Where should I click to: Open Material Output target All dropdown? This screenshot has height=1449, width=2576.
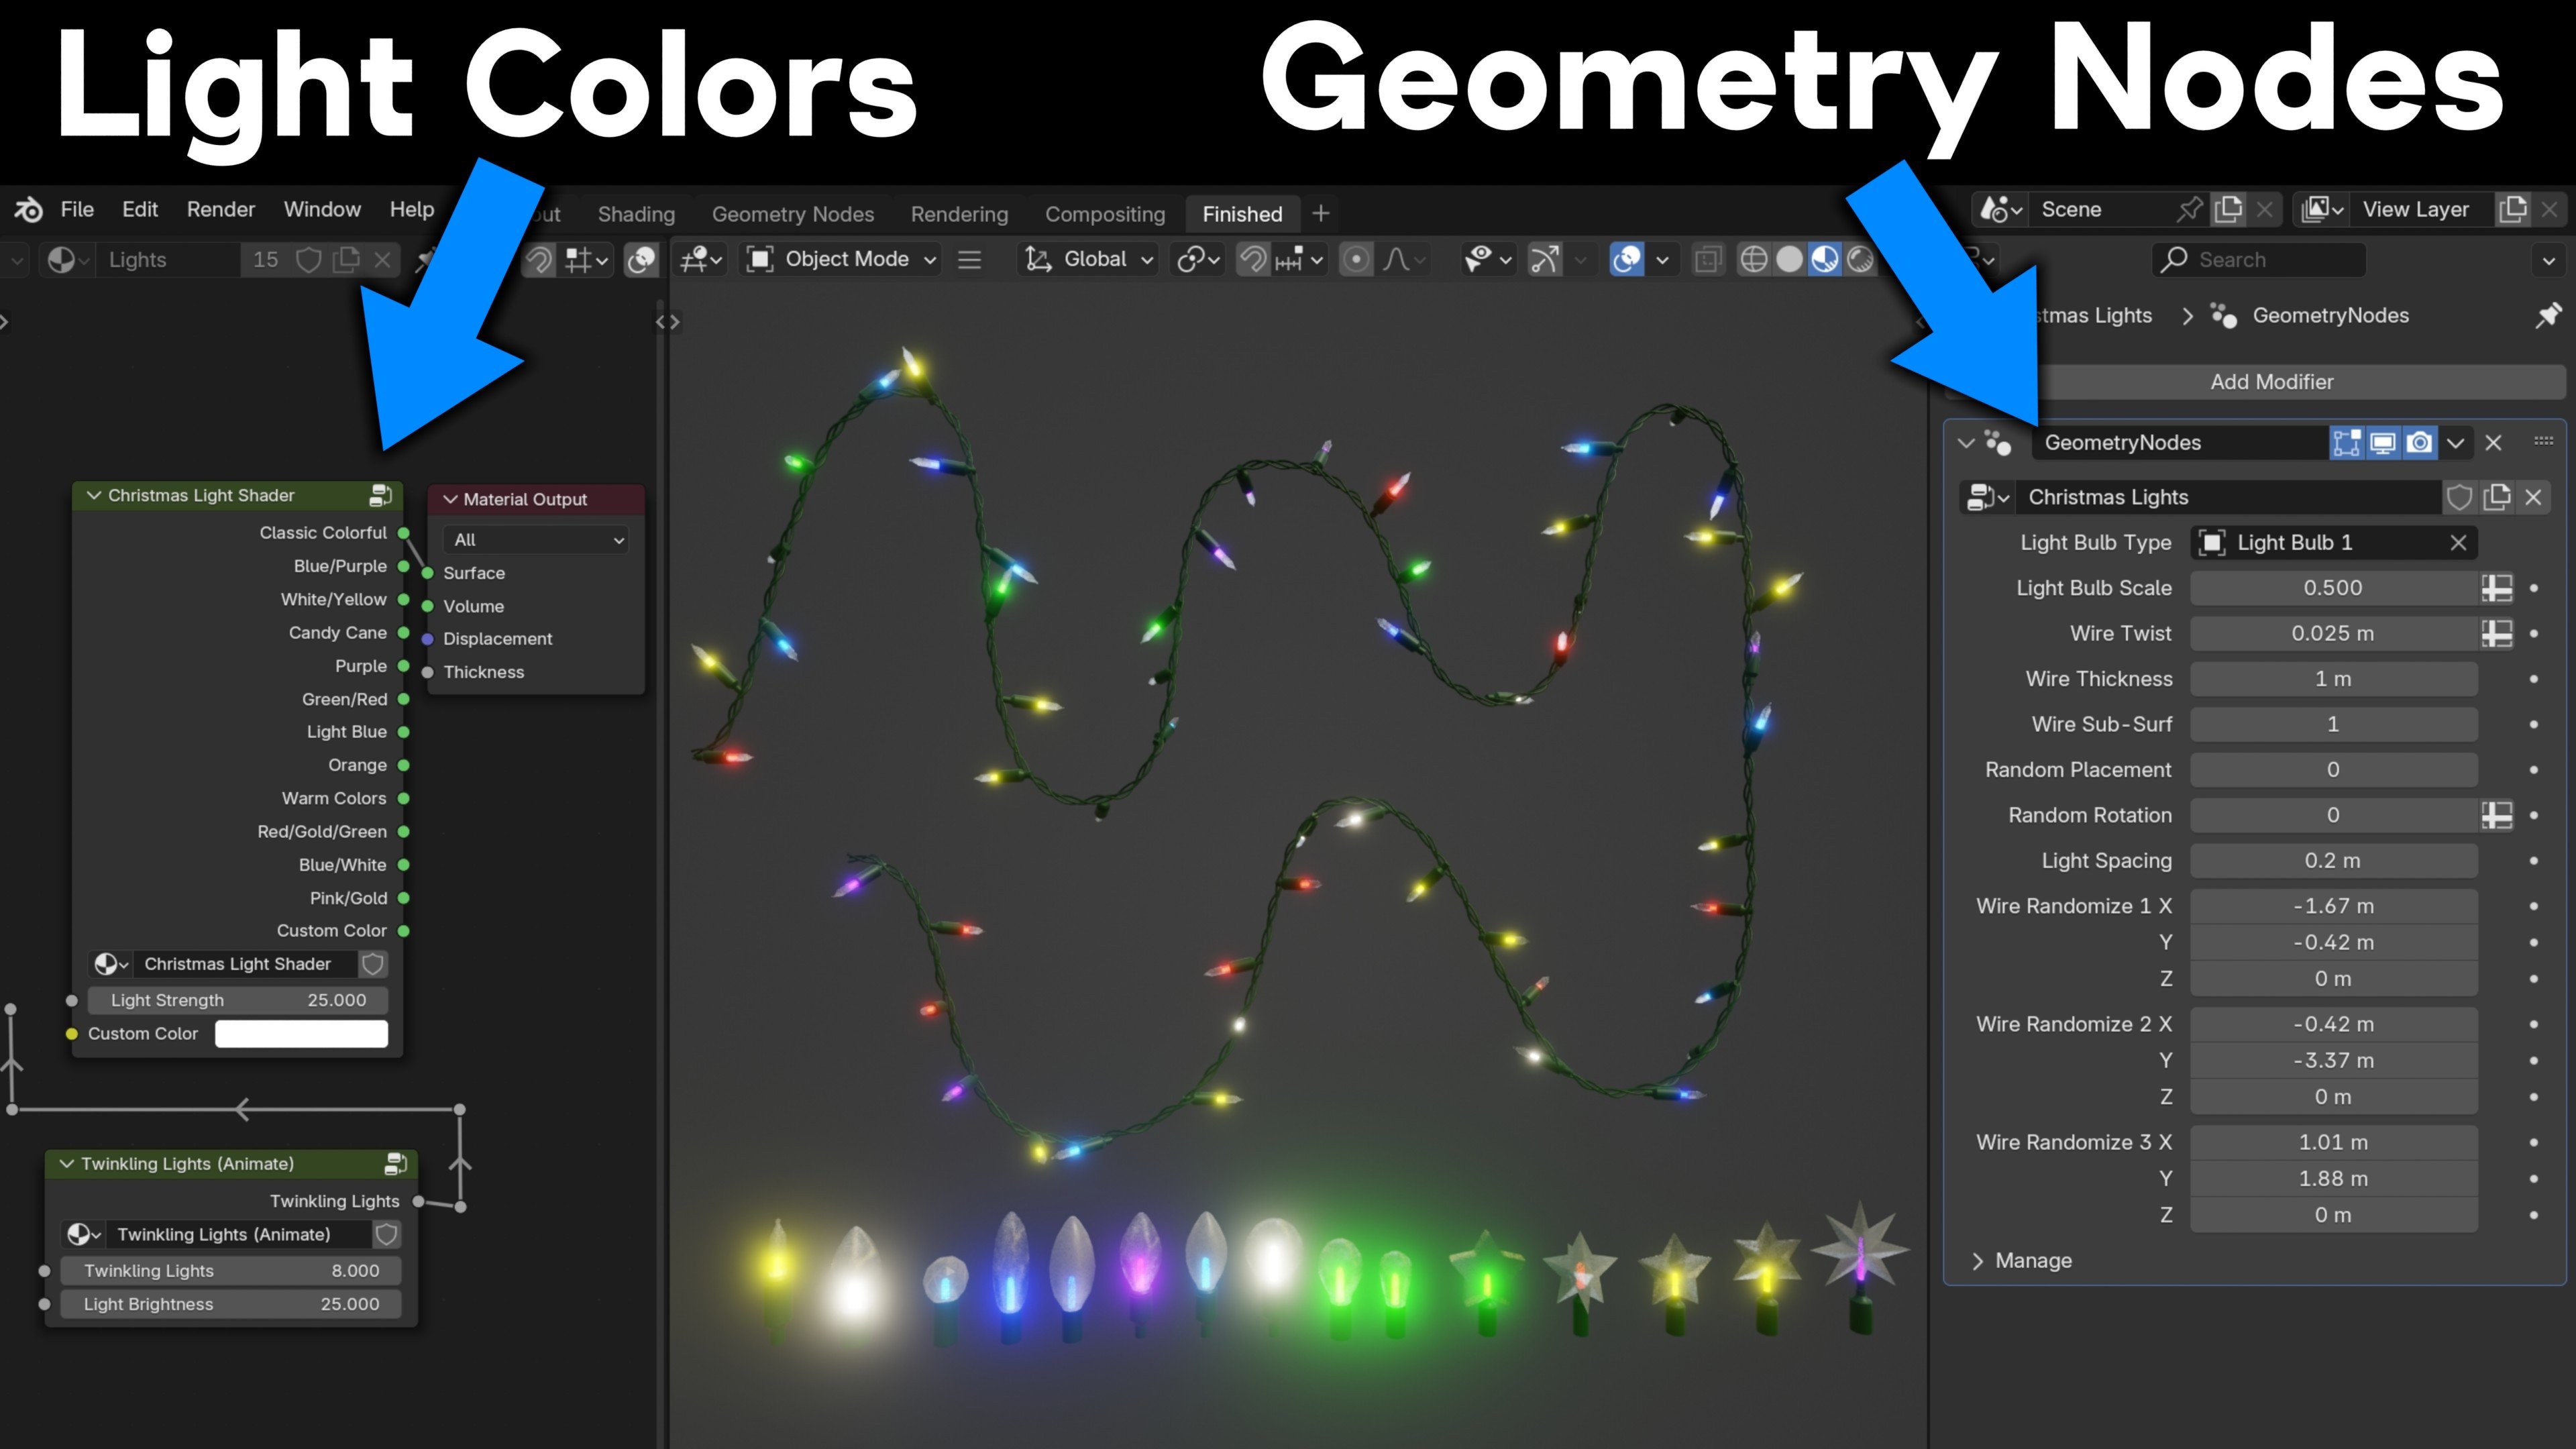537,540
